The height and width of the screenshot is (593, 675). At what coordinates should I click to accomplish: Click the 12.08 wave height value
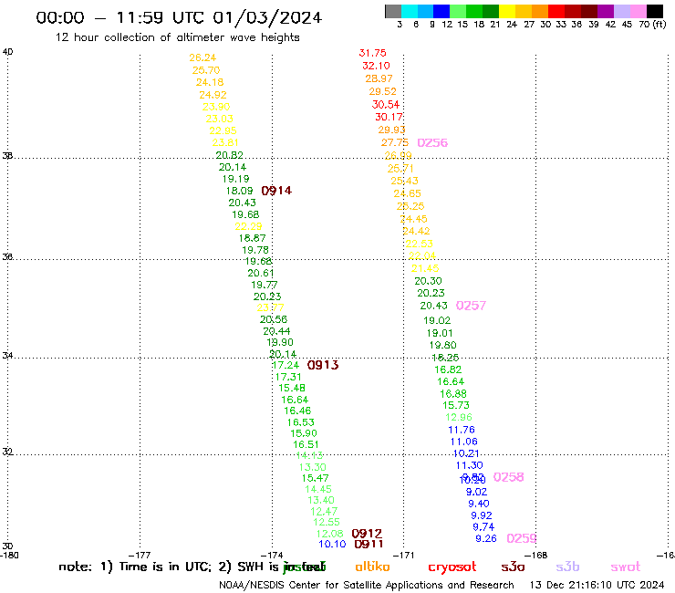pos(329,534)
